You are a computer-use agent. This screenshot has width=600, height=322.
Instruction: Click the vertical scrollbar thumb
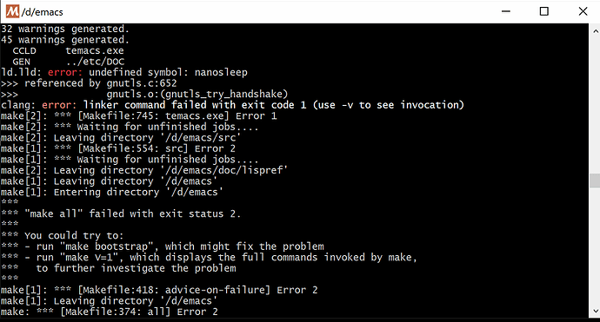595,181
